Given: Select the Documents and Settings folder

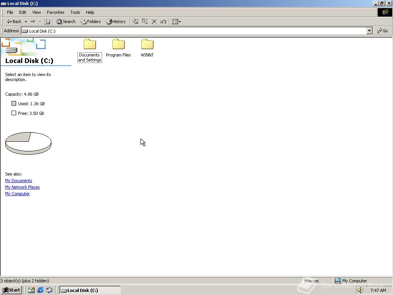Looking at the screenshot, I should tap(90, 51).
